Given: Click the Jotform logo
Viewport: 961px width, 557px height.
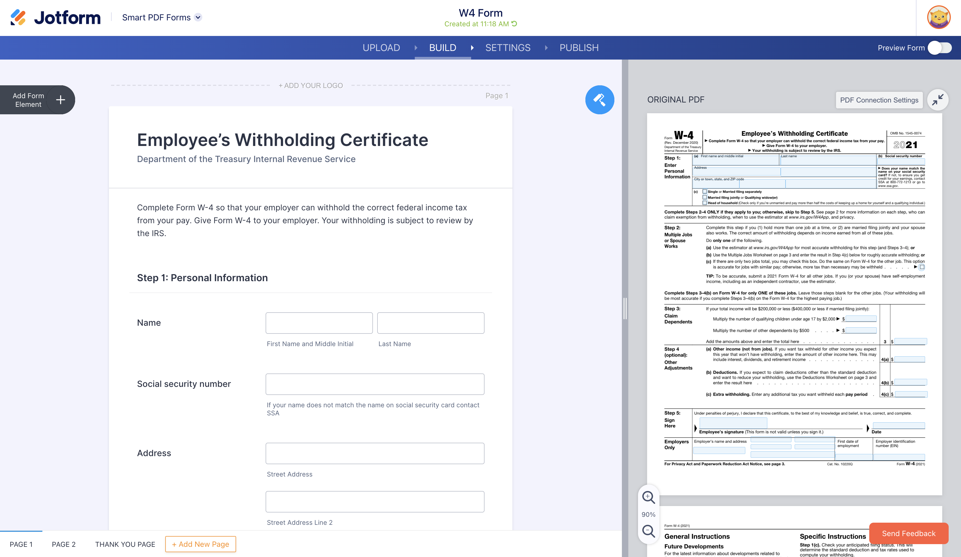Looking at the screenshot, I should pos(56,17).
